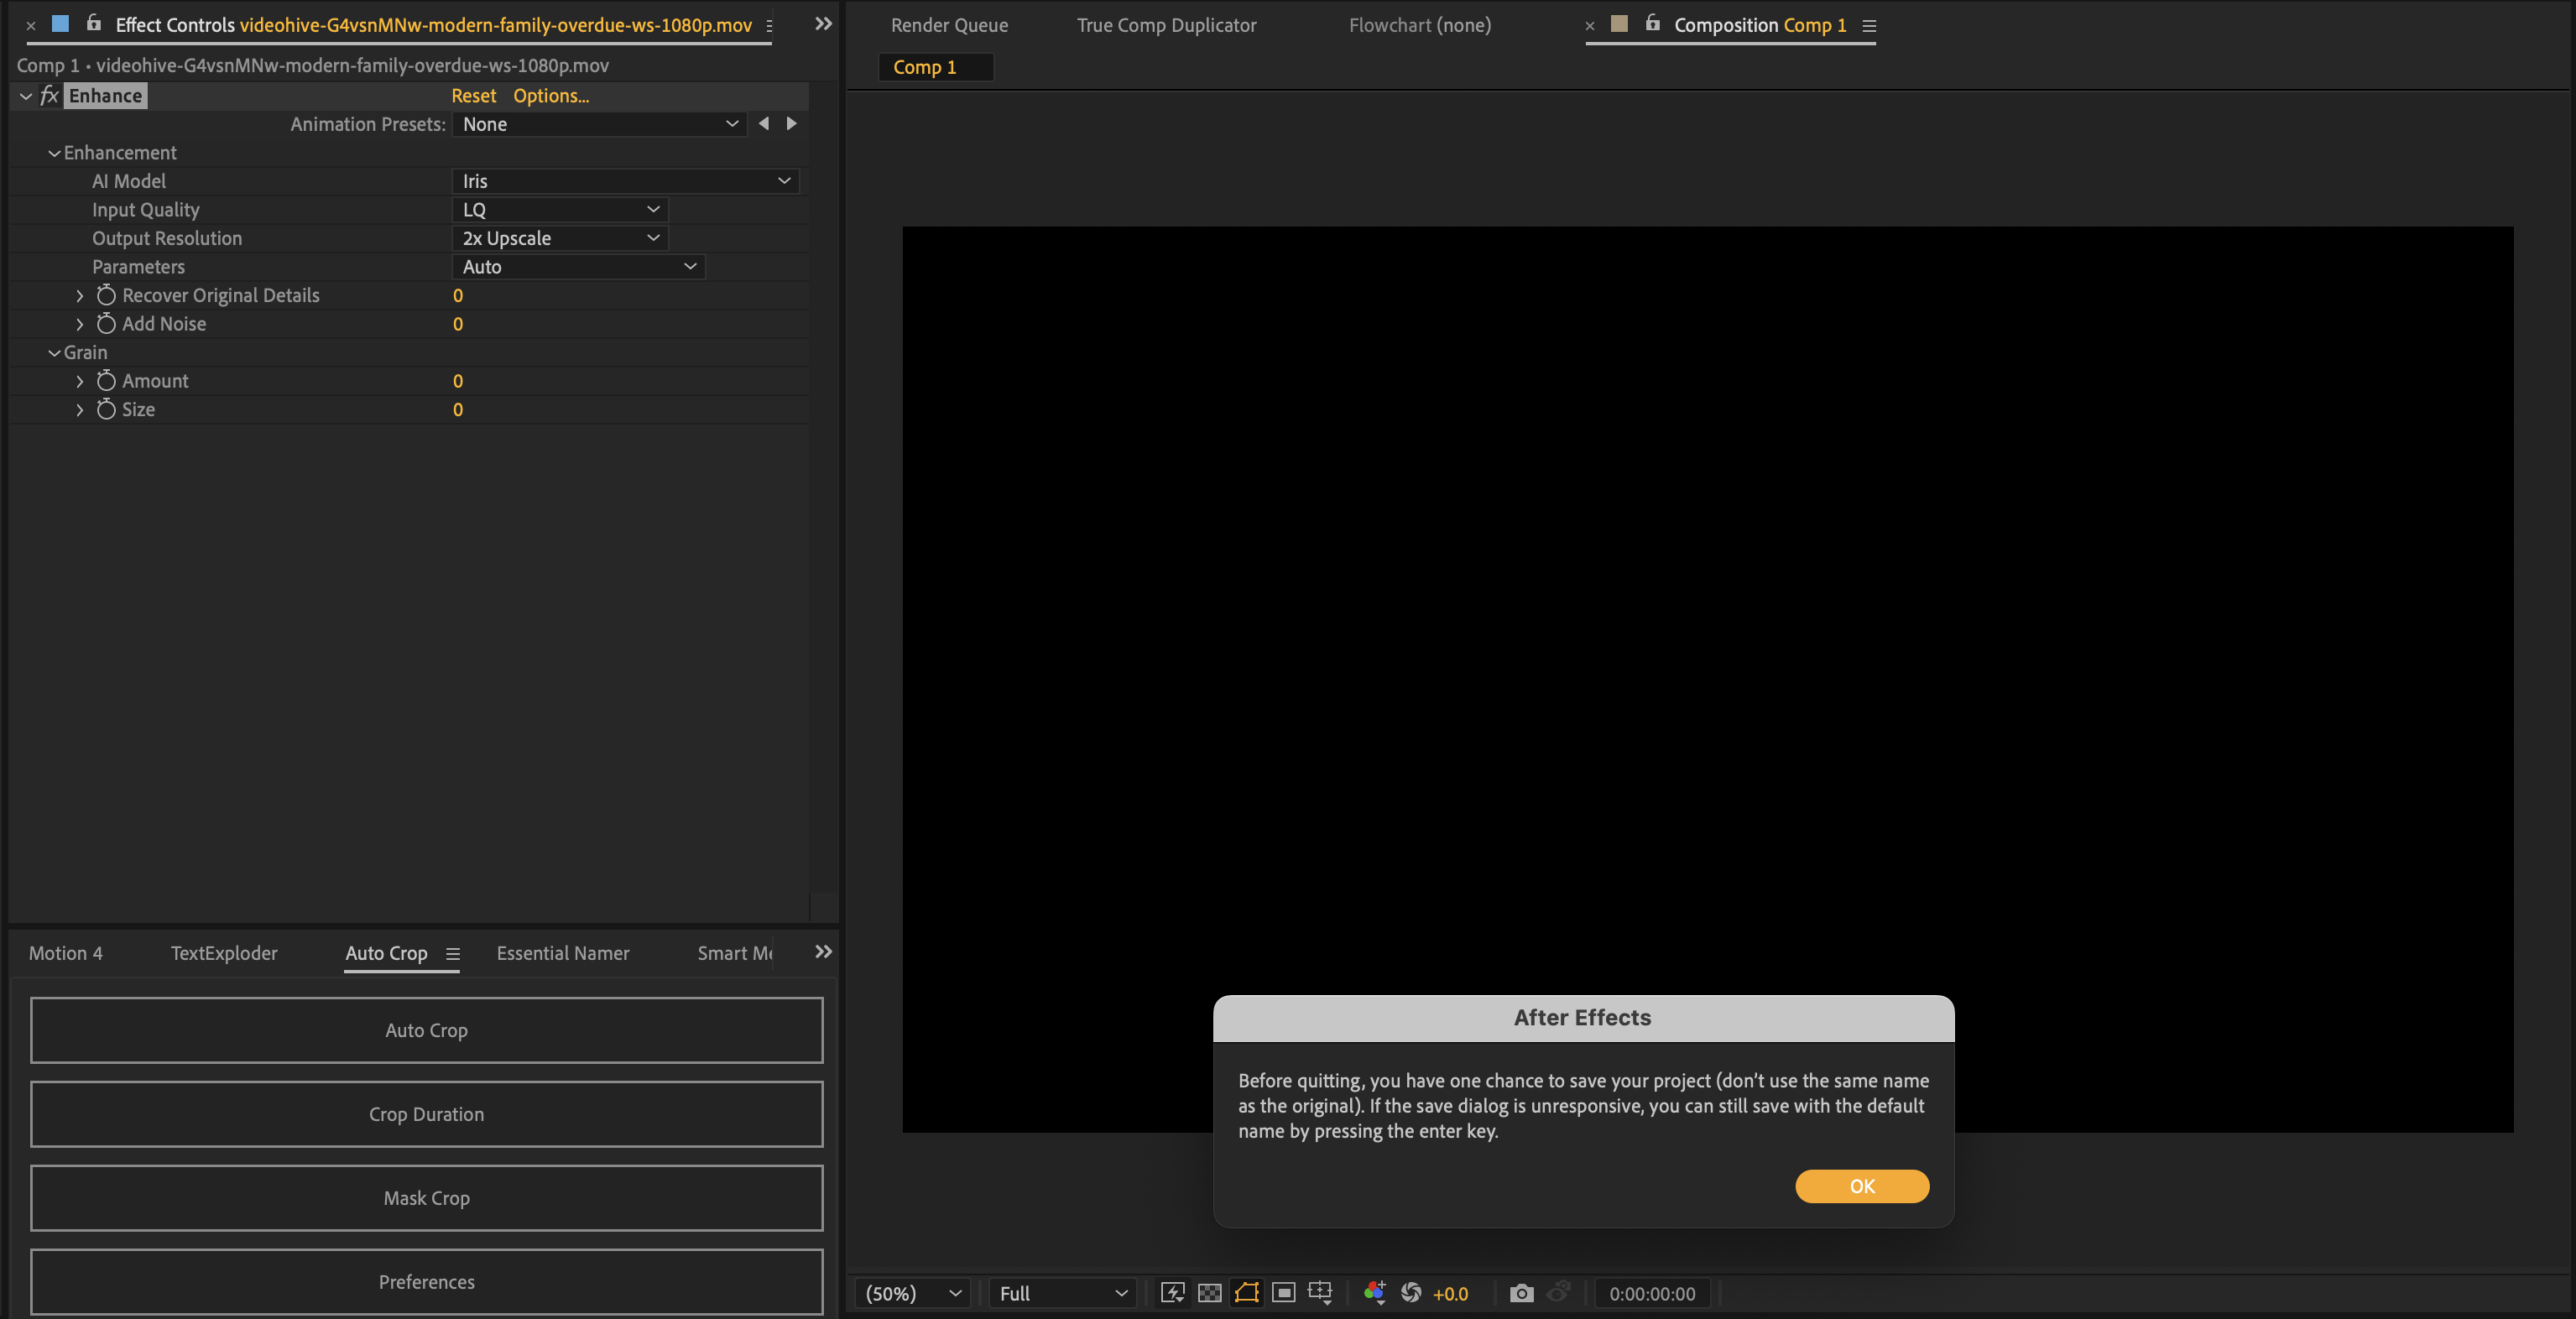Expand the Grain Amount property
Screen dimensions: 2576x1319
80,381
